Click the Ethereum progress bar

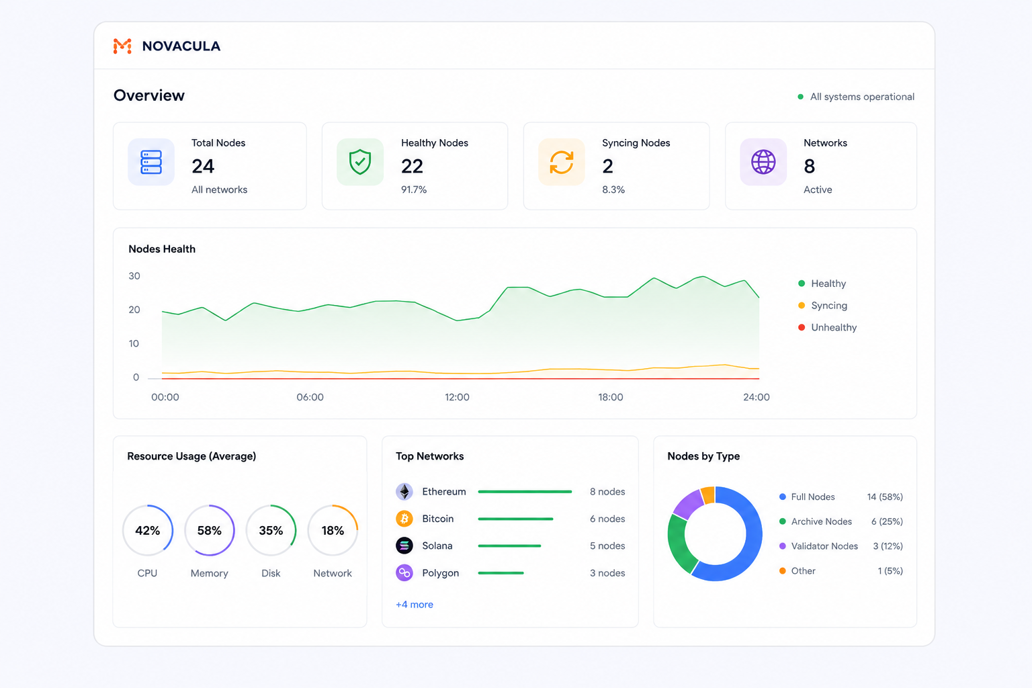point(525,492)
